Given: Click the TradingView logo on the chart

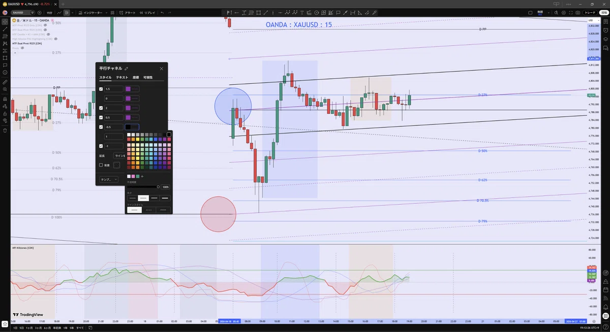Looking at the screenshot, I should coord(28,315).
